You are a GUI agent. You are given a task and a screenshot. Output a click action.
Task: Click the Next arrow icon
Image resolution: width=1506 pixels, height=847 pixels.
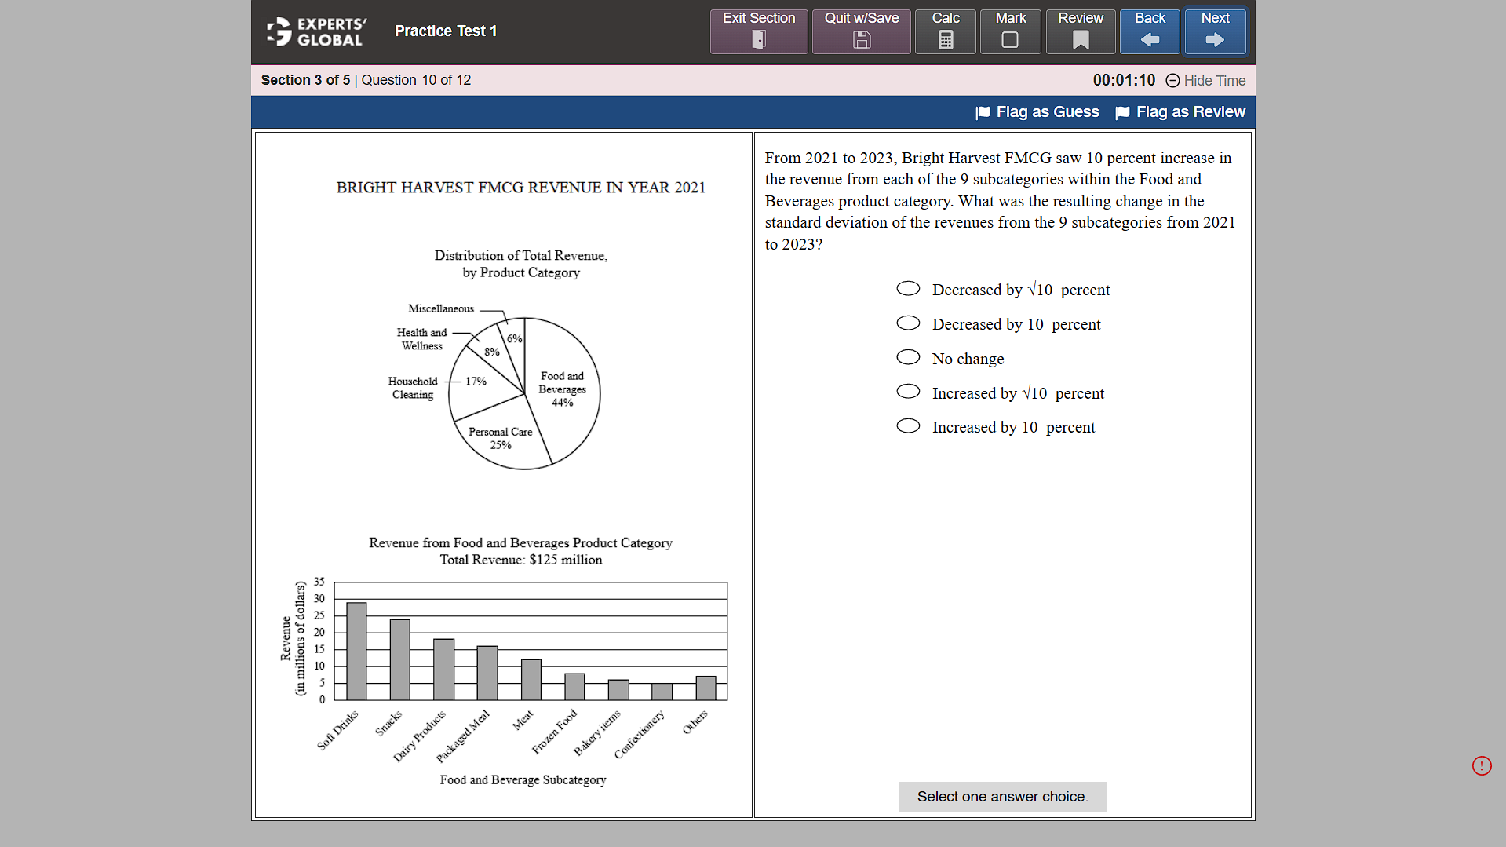point(1215,39)
